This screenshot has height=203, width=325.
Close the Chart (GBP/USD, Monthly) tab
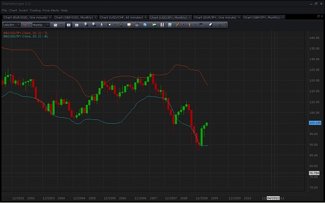pyautogui.click(x=95, y=17)
